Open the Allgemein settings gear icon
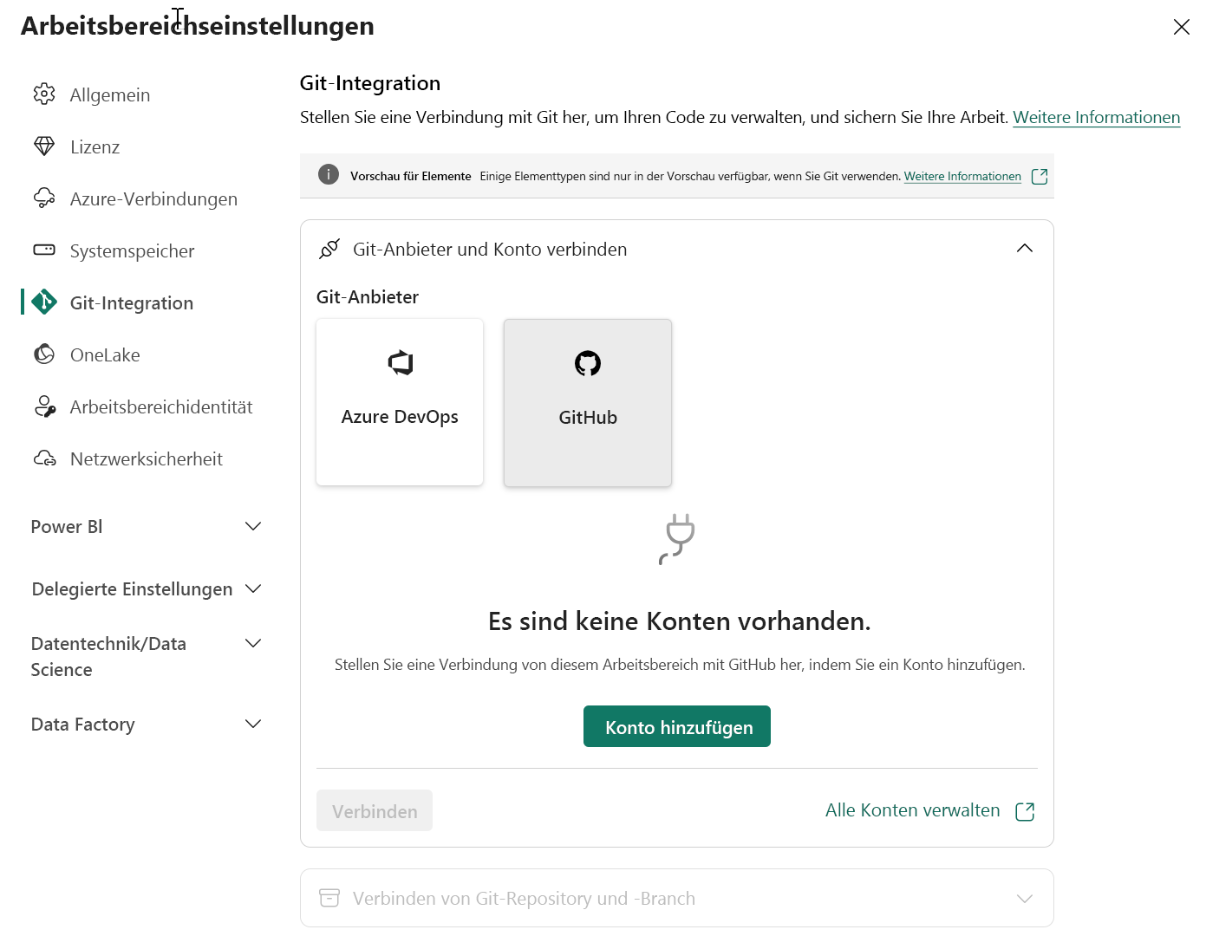This screenshot has width=1206, height=936. point(43,94)
